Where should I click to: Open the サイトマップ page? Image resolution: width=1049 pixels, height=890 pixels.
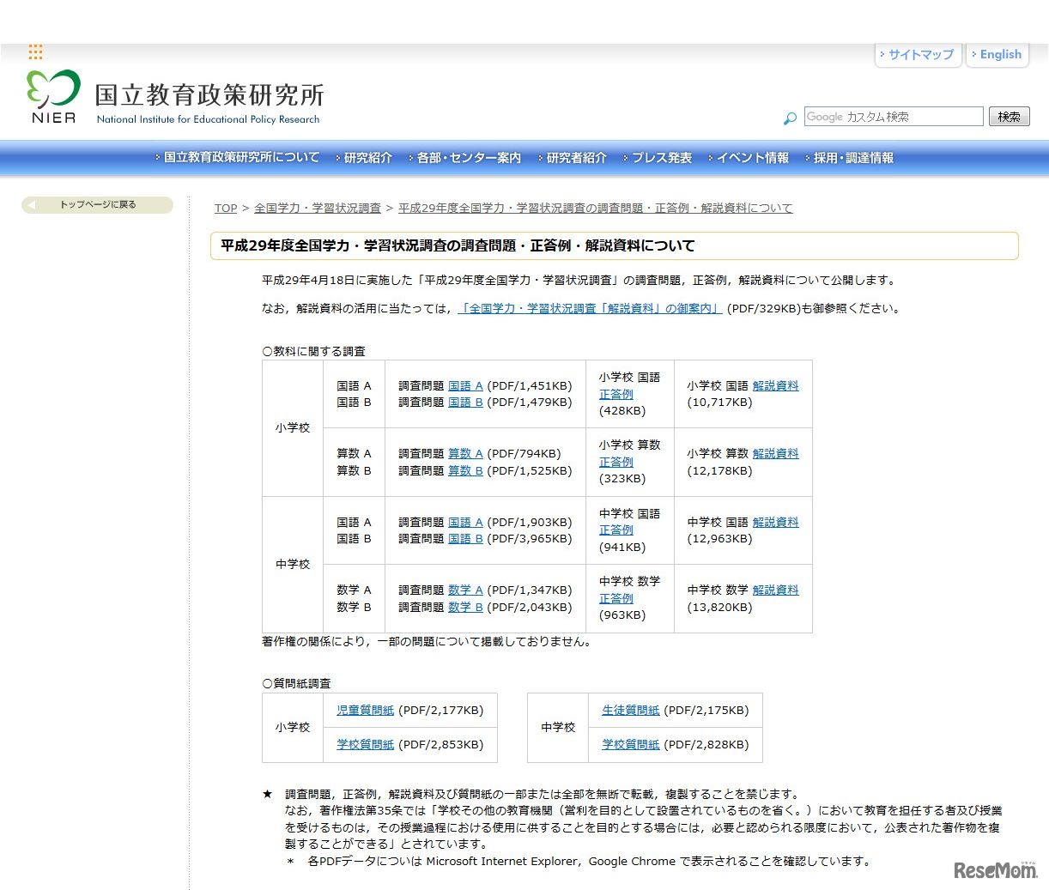(x=919, y=54)
